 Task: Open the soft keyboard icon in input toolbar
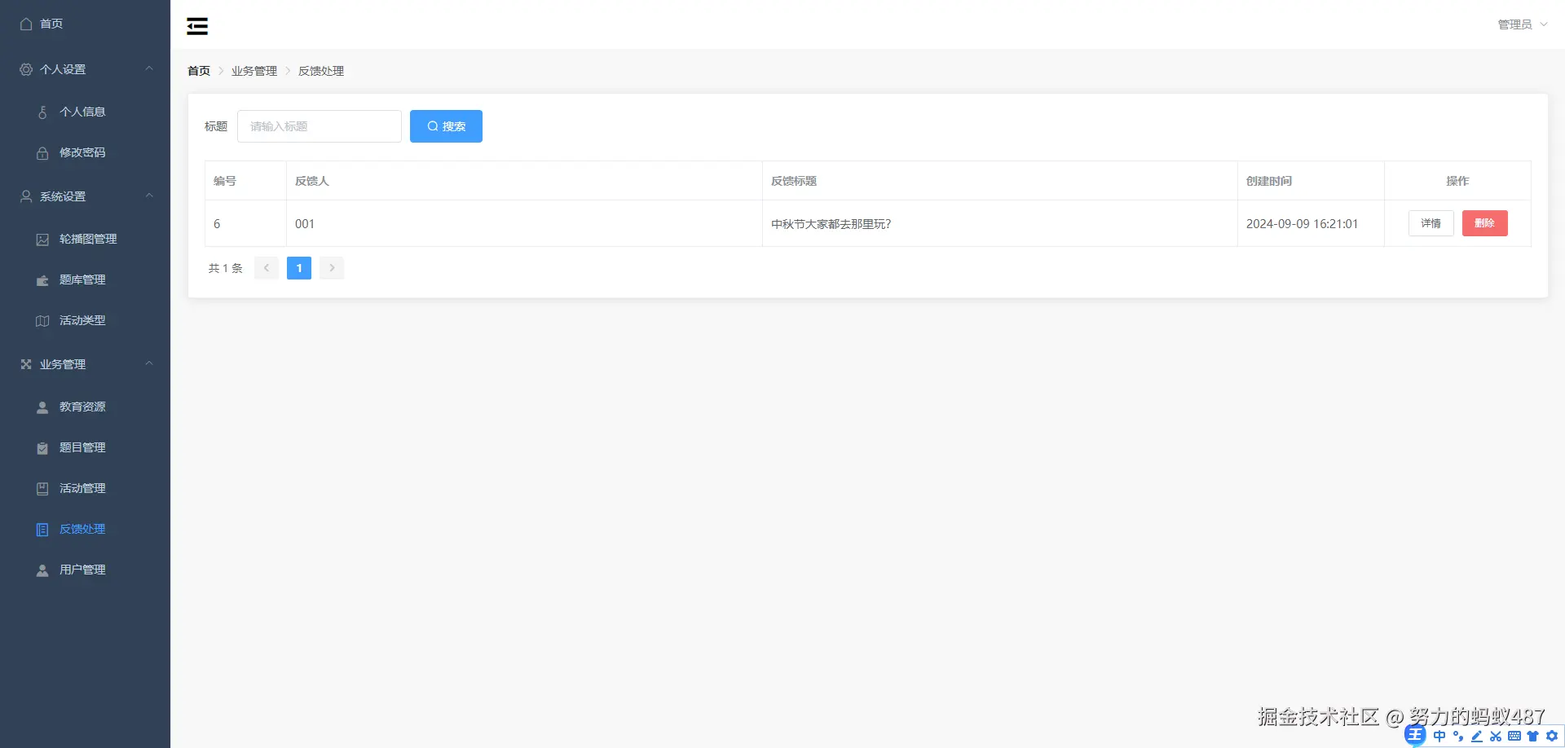[1514, 736]
